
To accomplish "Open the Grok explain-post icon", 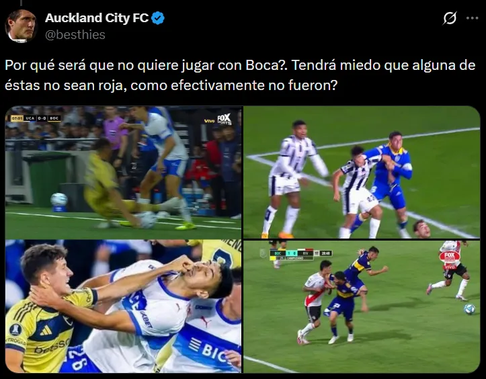I will (x=450, y=18).
